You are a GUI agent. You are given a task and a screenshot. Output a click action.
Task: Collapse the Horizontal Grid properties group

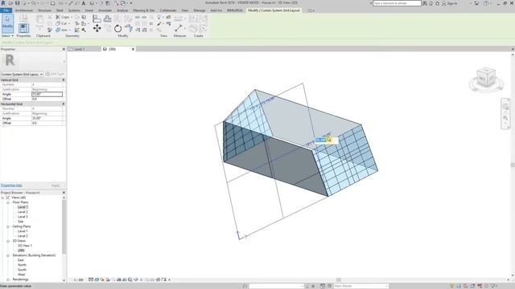coord(64,104)
